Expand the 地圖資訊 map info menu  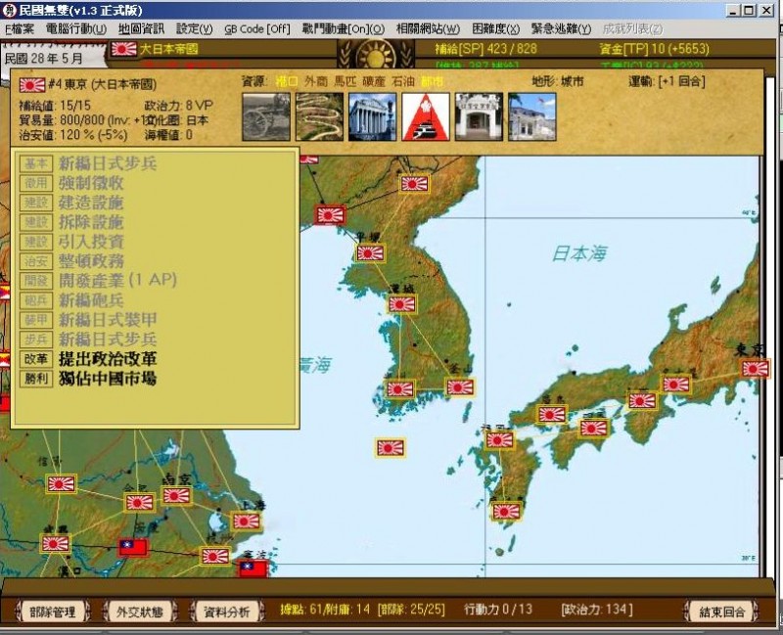(x=141, y=28)
